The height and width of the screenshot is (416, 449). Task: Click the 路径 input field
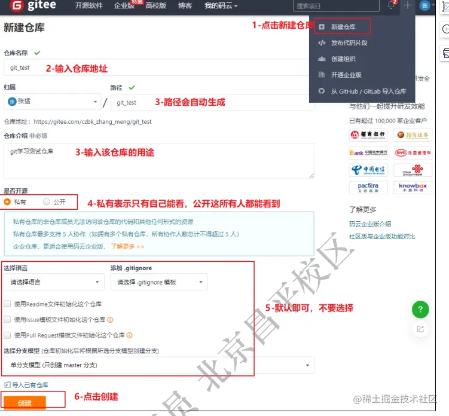(212, 102)
